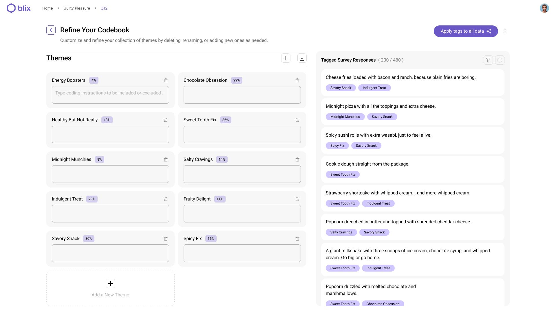Click trash icon for Fruity Delight
Image resolution: width=556 pixels, height=312 pixels.
[x=297, y=199]
